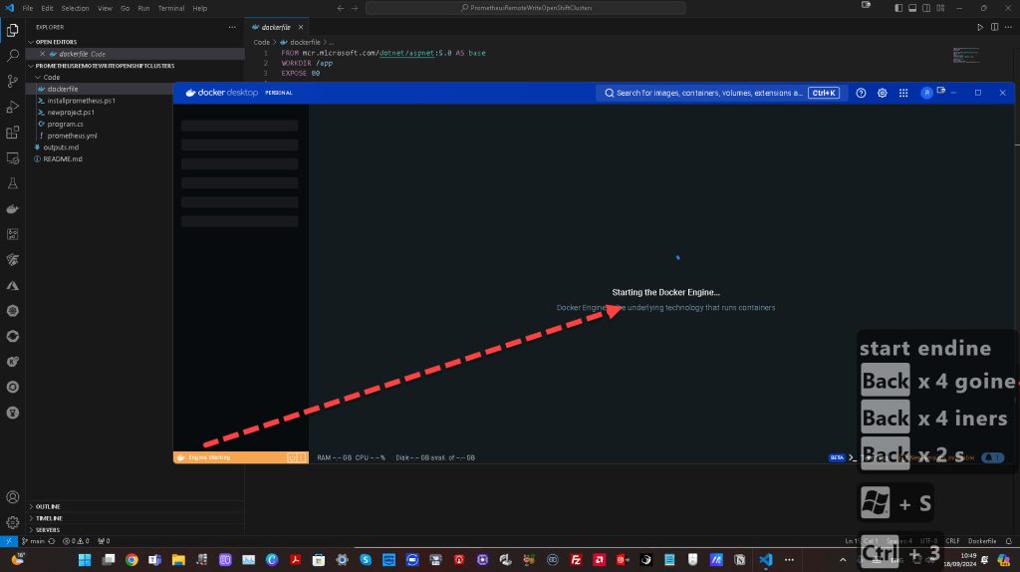Open the Docker whale view in activity bar
This screenshot has height=572, width=1020.
point(12,209)
